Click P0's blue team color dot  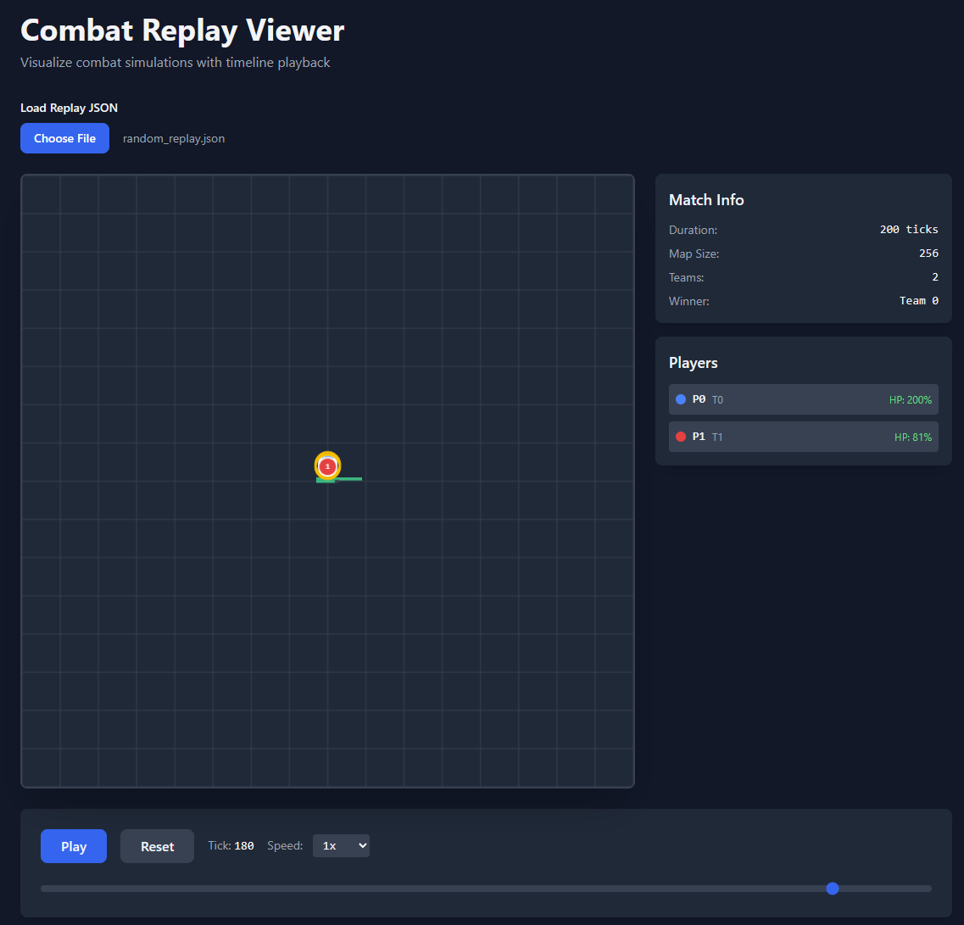pyautogui.click(x=683, y=398)
